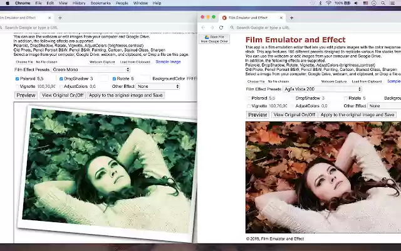Click the battery status indicator
Viewport: 401px width, 251px height.
343,3
